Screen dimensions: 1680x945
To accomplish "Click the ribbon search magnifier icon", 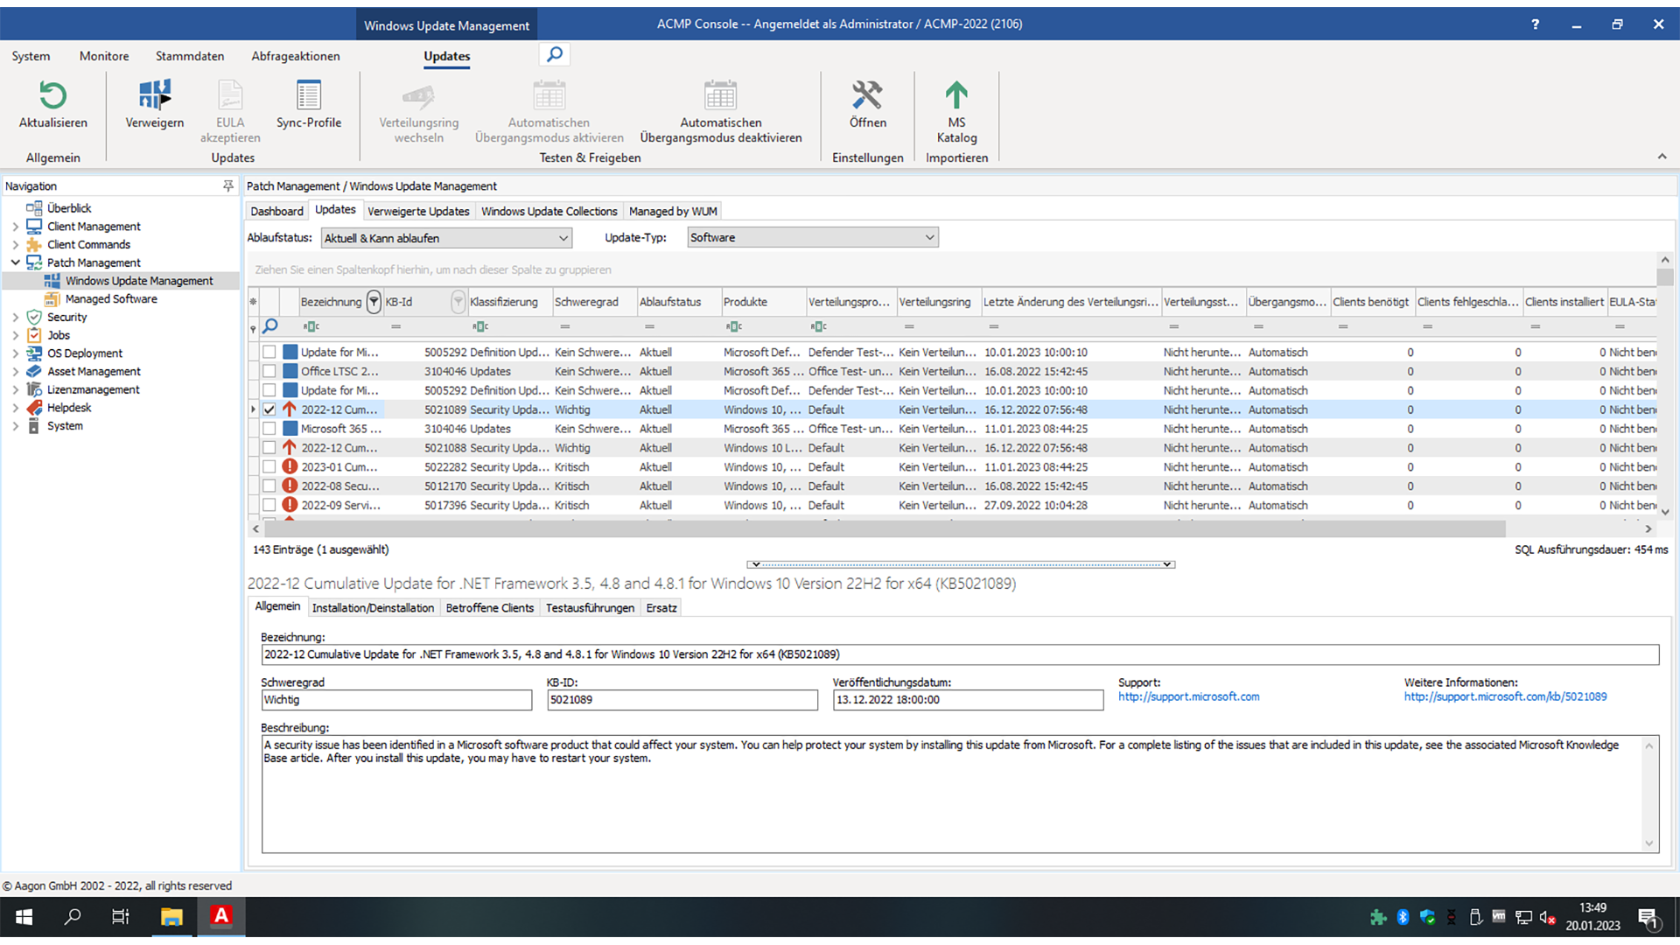I will 555,55.
